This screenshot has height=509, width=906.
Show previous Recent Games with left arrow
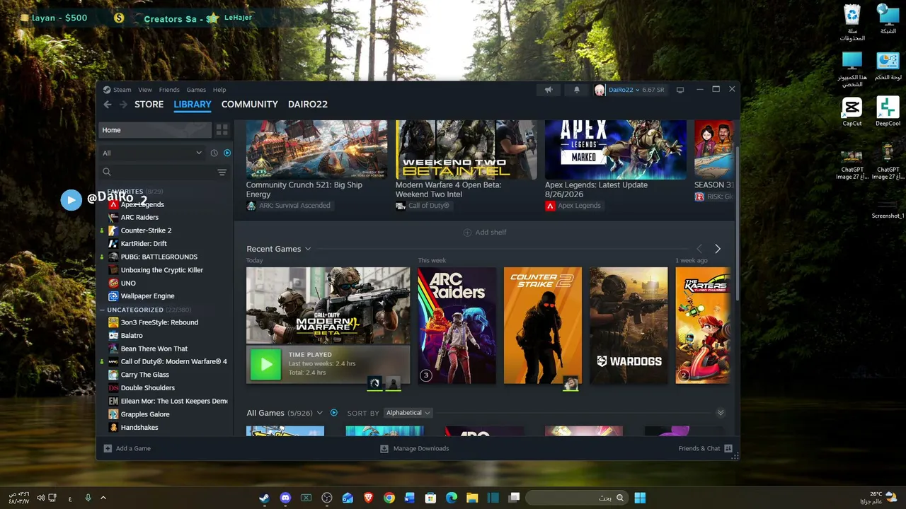tap(699, 249)
